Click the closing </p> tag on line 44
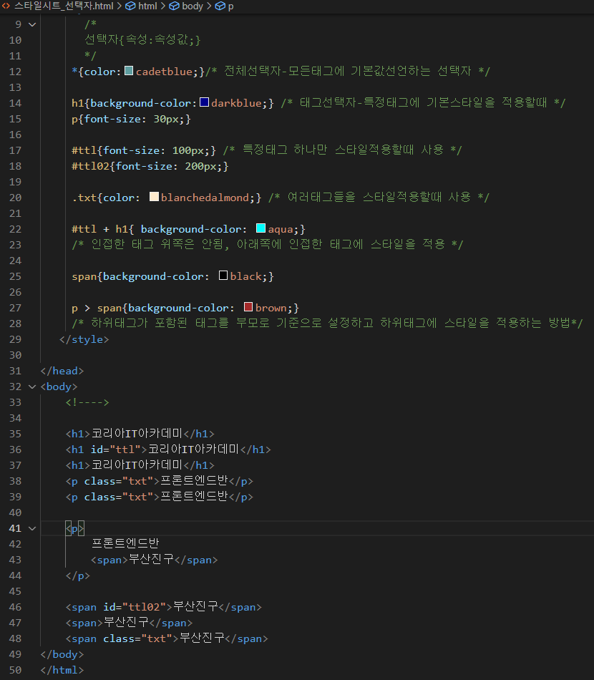 (77, 575)
